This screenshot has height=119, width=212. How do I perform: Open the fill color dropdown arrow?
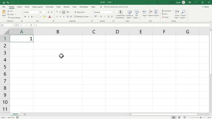click(x=47, y=17)
